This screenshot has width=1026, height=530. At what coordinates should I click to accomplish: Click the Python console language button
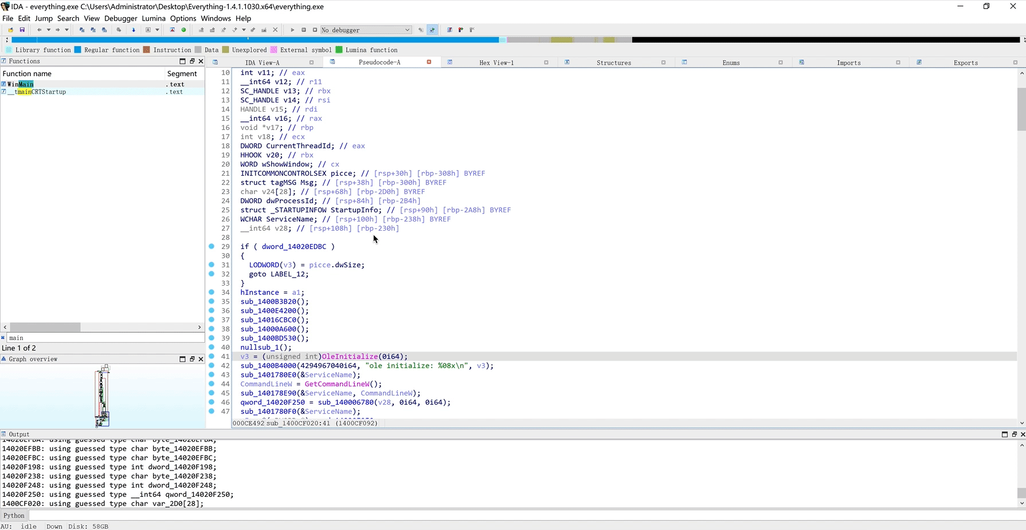(14, 515)
